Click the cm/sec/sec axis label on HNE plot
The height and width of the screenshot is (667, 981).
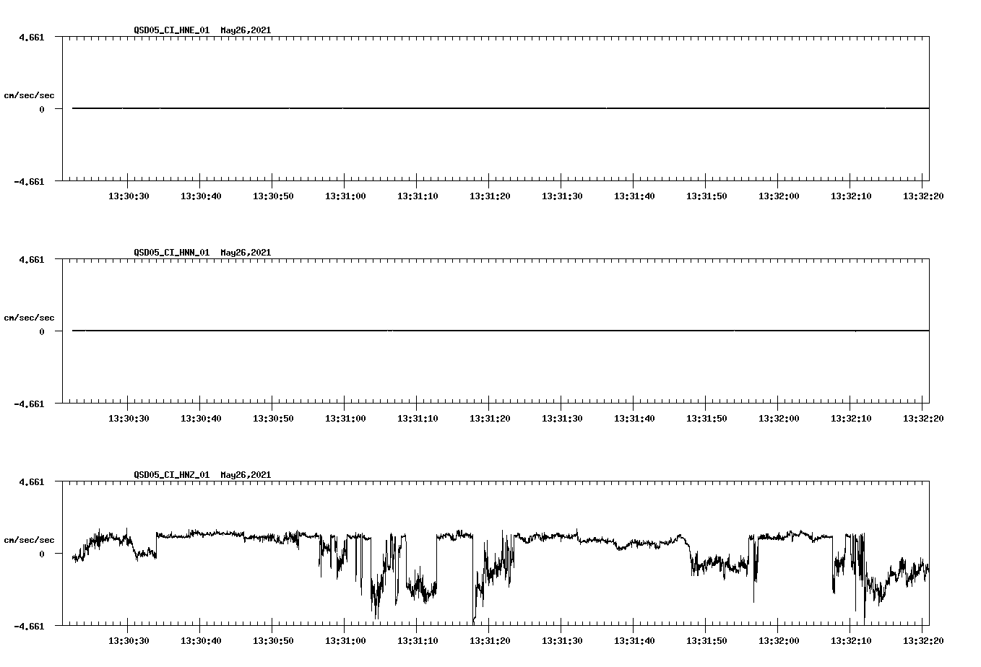pos(30,94)
